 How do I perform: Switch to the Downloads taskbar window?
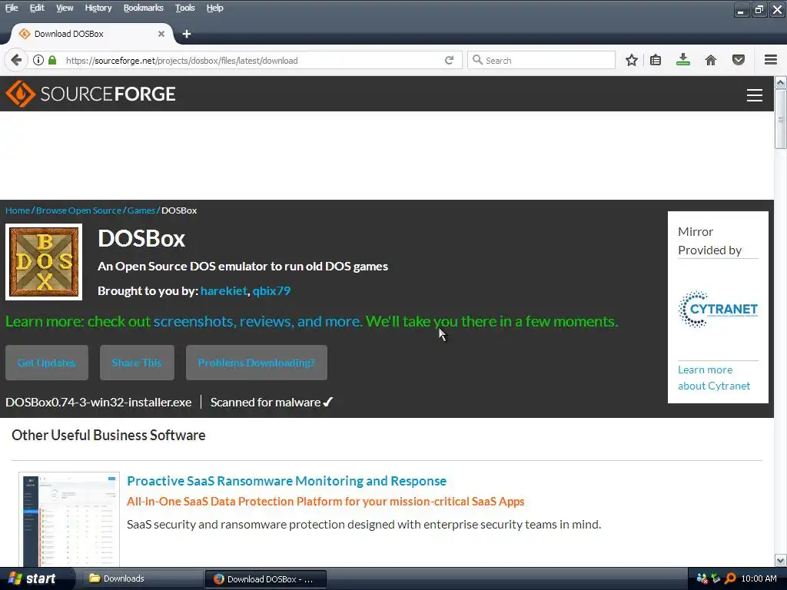(x=142, y=578)
